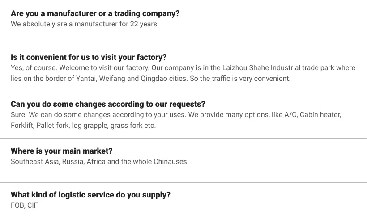
Task: Expand the manufacturer or trading company question
Action: [x=95, y=13]
